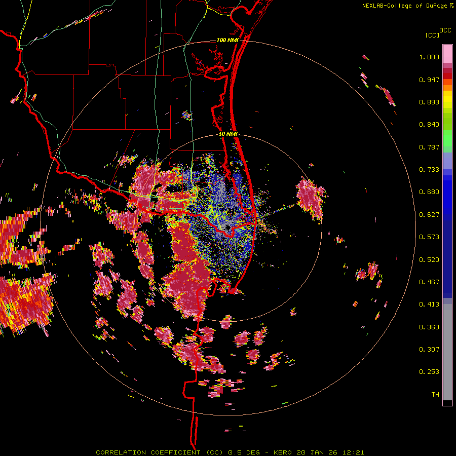Click the 0.360 color scale value
The height and width of the screenshot is (456, 456).
click(x=429, y=327)
